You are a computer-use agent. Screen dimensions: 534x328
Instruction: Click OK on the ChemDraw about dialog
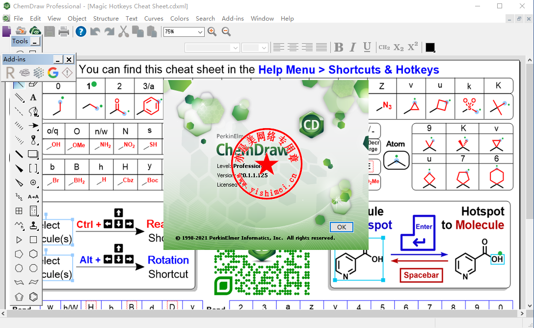[342, 227]
